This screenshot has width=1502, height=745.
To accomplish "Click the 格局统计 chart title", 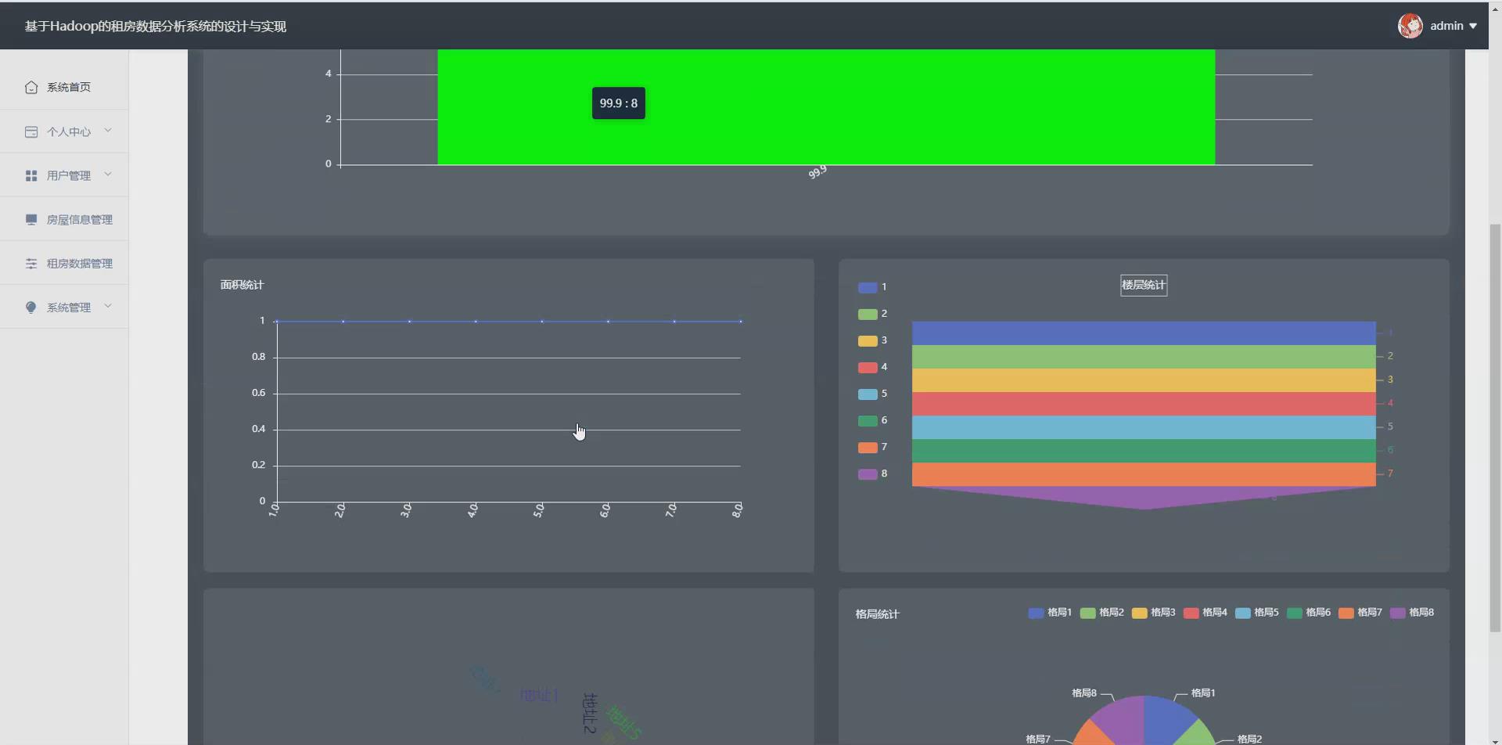I will coord(877,614).
